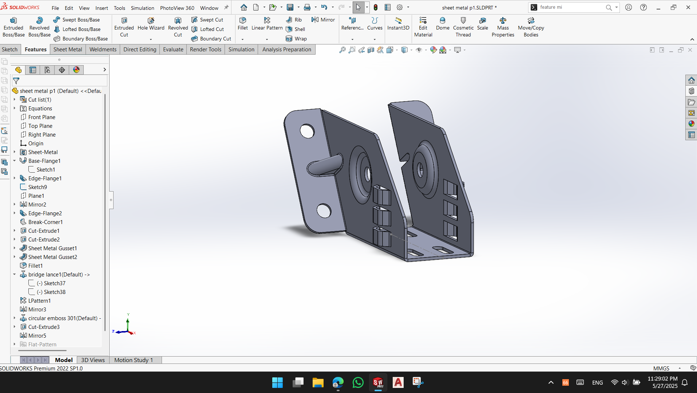The width and height of the screenshot is (697, 393).
Task: Click the Save icon in the toolbar
Action: coord(290,7)
